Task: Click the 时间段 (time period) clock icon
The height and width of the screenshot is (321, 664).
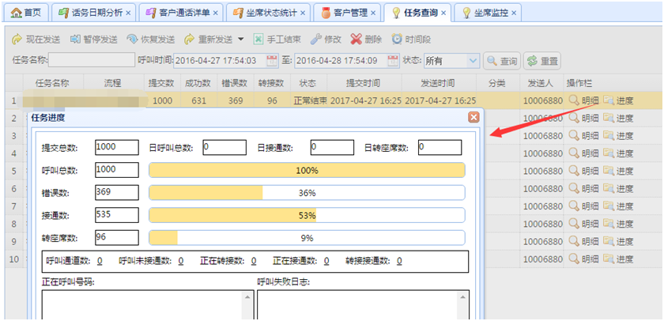Action: point(397,39)
